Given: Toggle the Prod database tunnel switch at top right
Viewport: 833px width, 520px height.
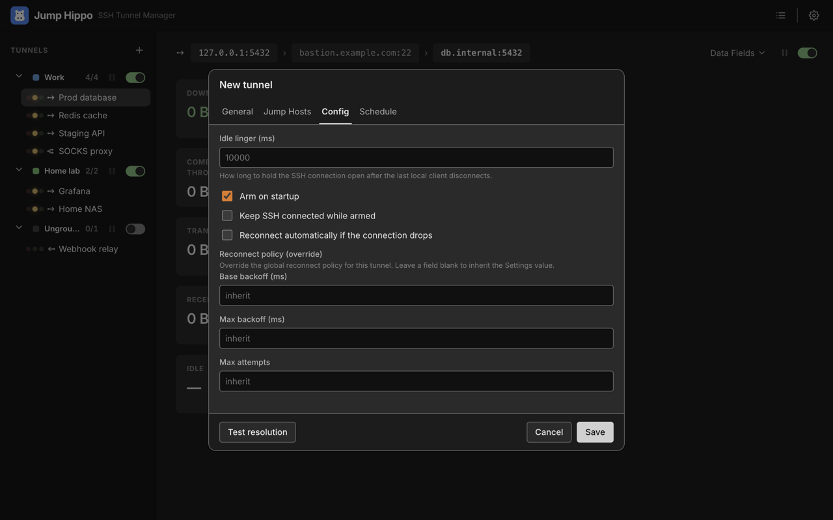Looking at the screenshot, I should click(808, 53).
